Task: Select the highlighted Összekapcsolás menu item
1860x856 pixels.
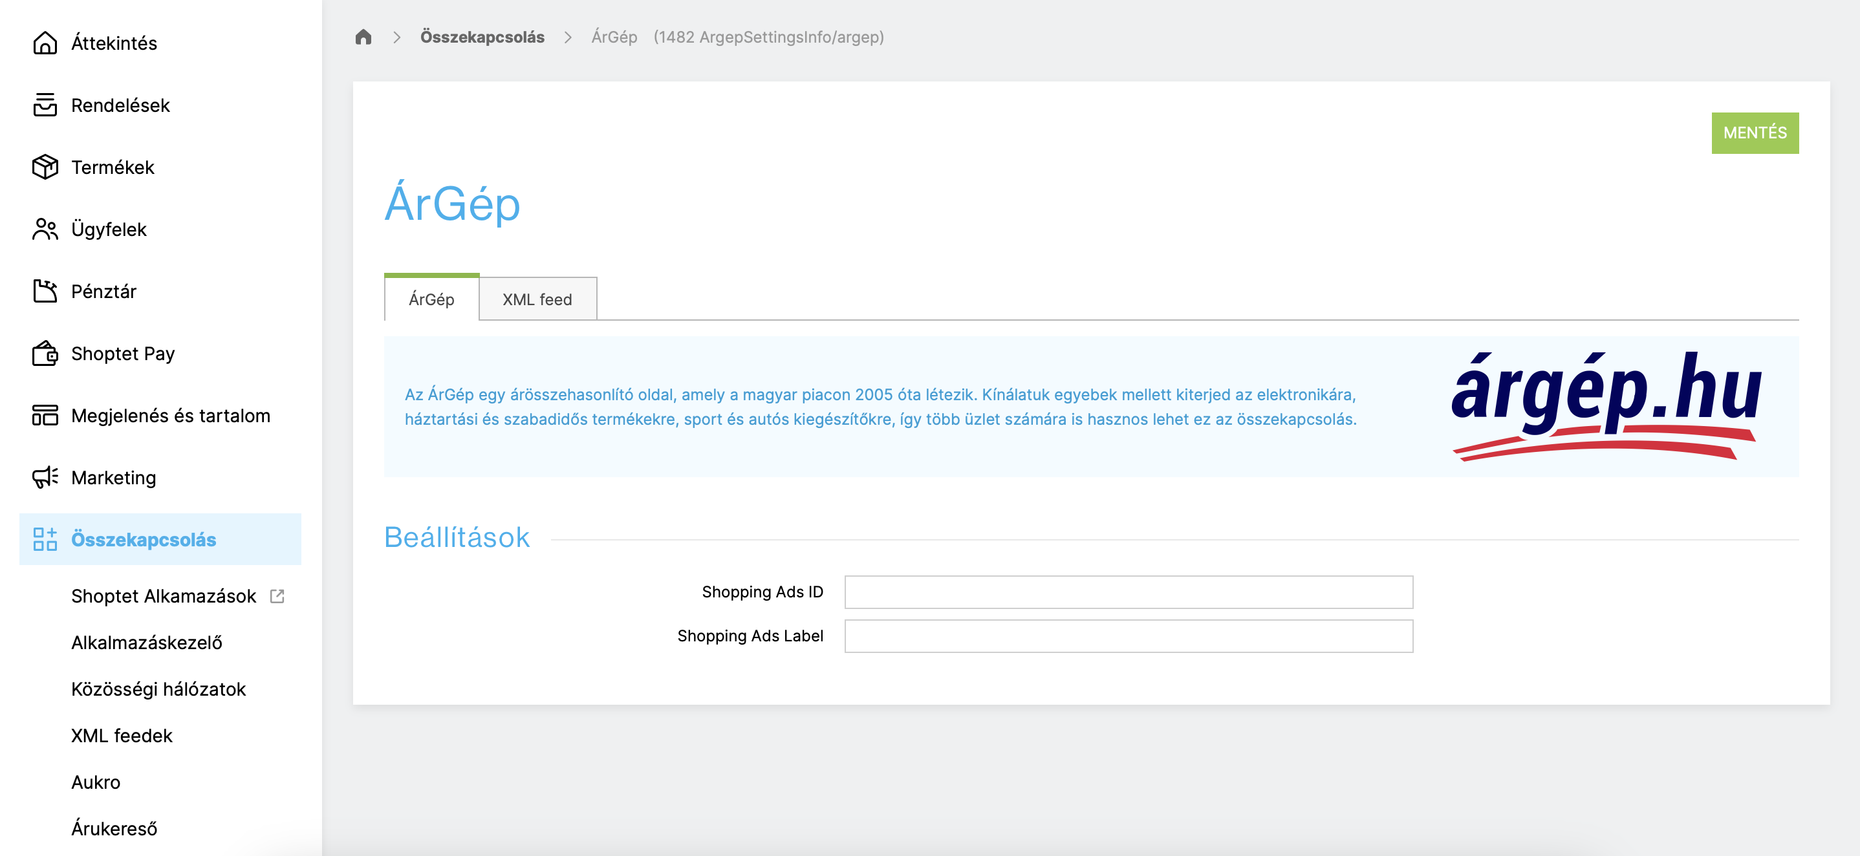Action: click(x=160, y=539)
